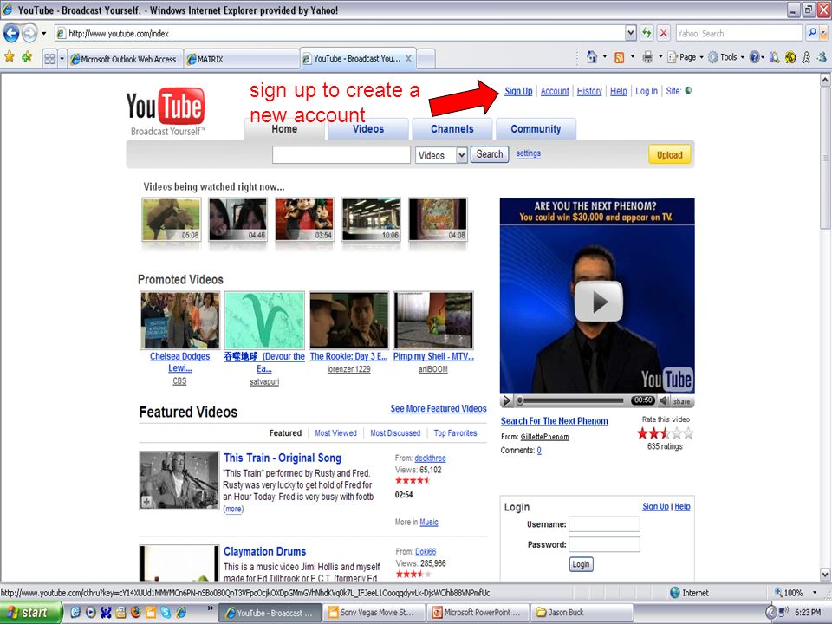Click the Windows Start button
The width and height of the screenshot is (832, 624).
point(29,613)
